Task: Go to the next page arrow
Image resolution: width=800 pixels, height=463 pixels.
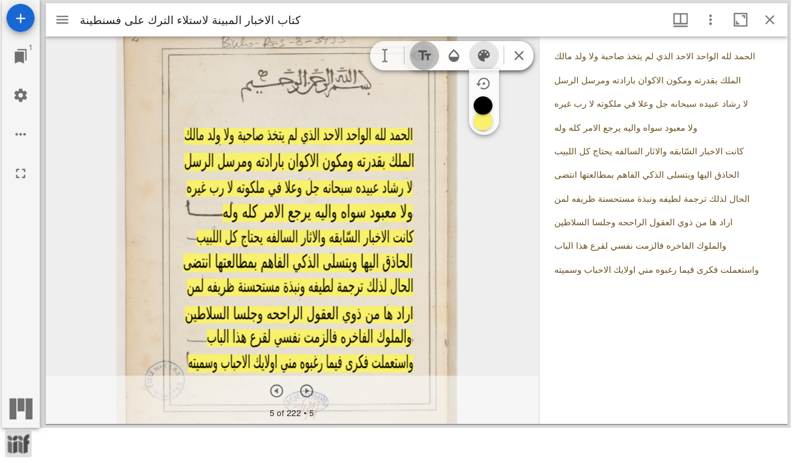Action: click(x=306, y=391)
